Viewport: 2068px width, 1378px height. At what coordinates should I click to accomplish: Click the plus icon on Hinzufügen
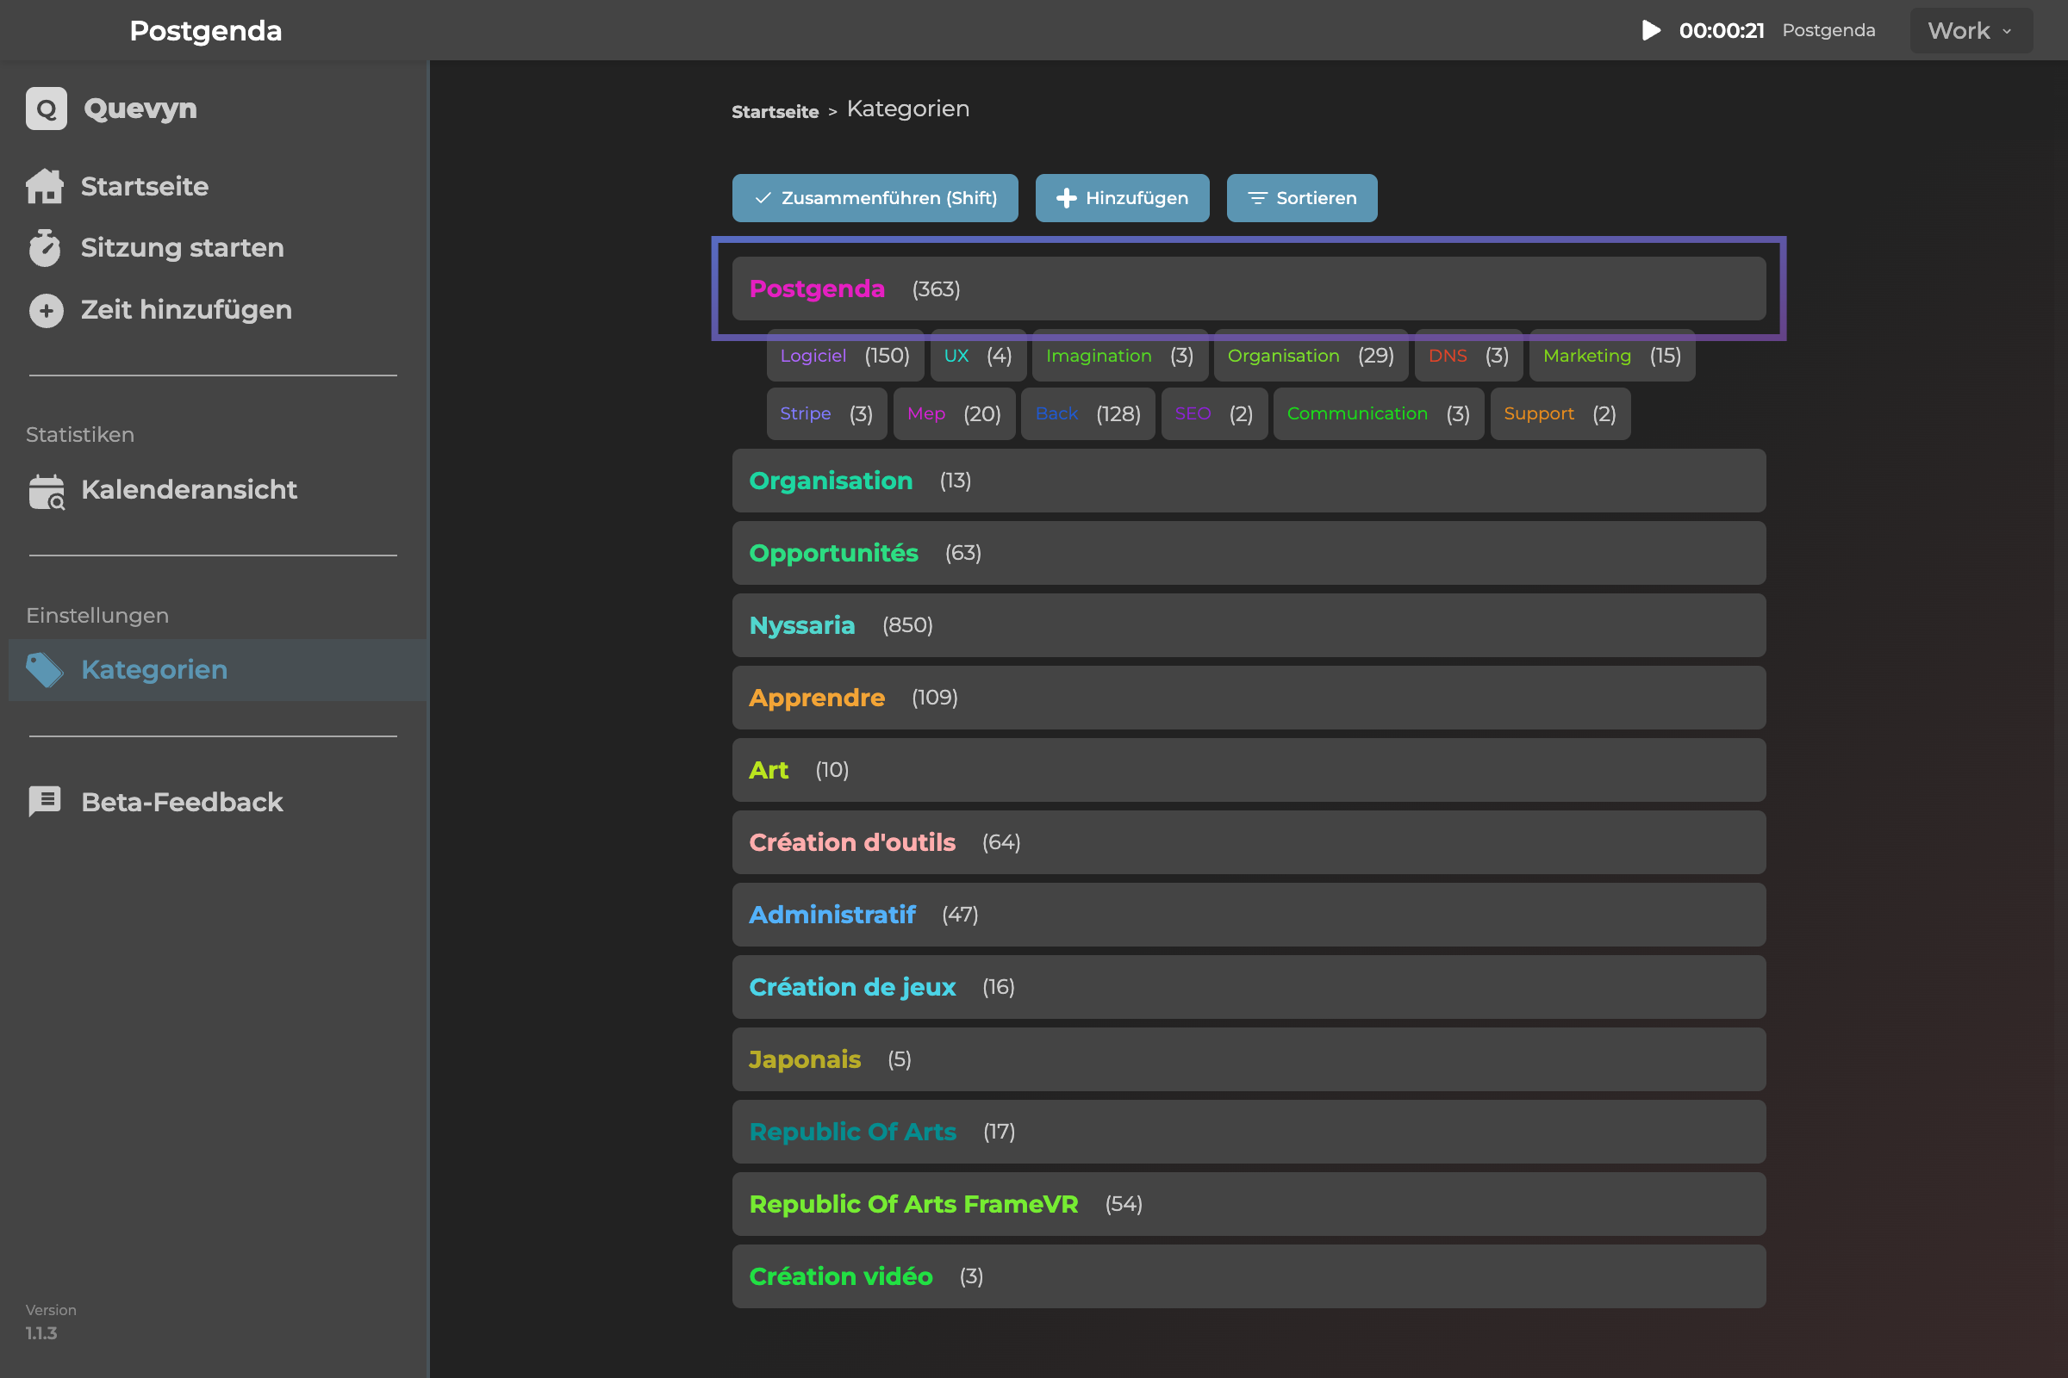click(x=1066, y=198)
